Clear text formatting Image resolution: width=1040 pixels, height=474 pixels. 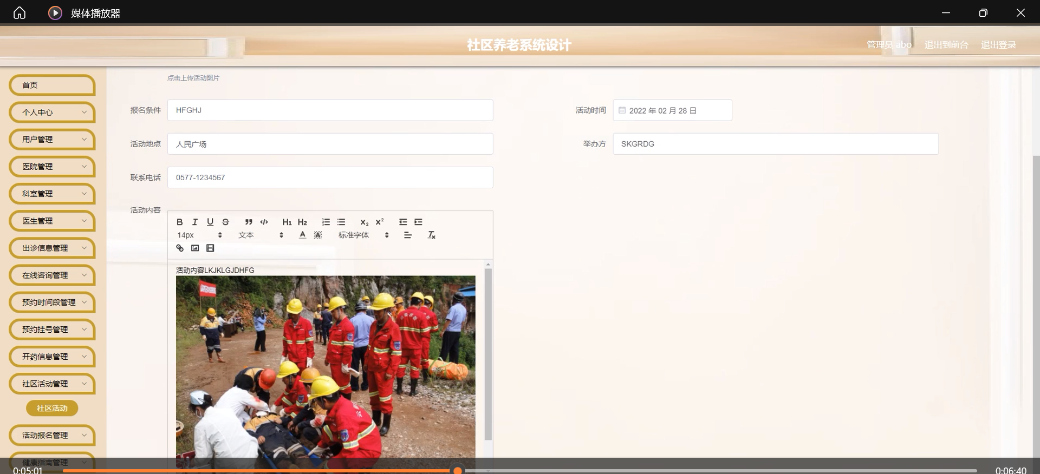pos(431,235)
